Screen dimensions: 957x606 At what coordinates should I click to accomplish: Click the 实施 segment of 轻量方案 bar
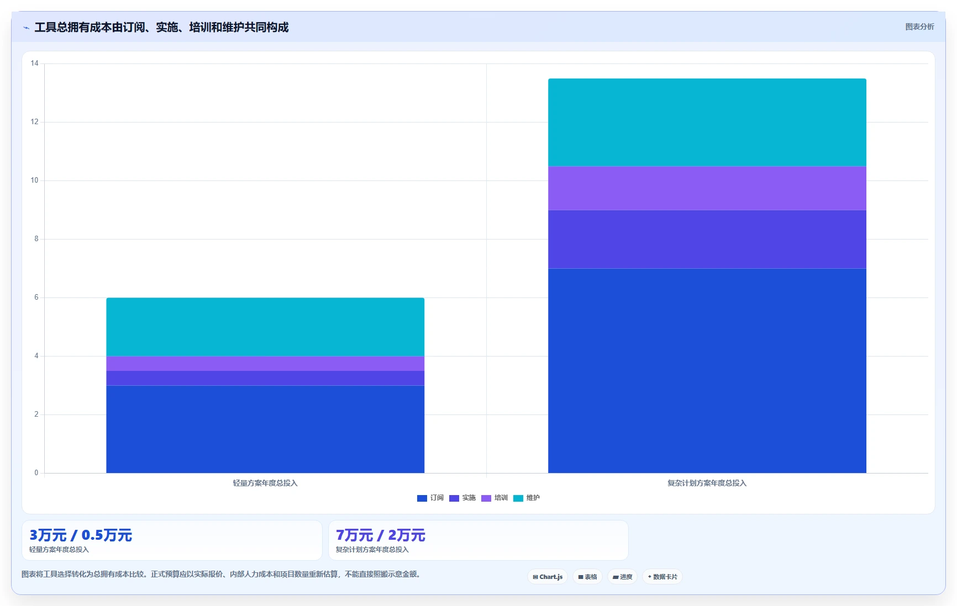265,378
